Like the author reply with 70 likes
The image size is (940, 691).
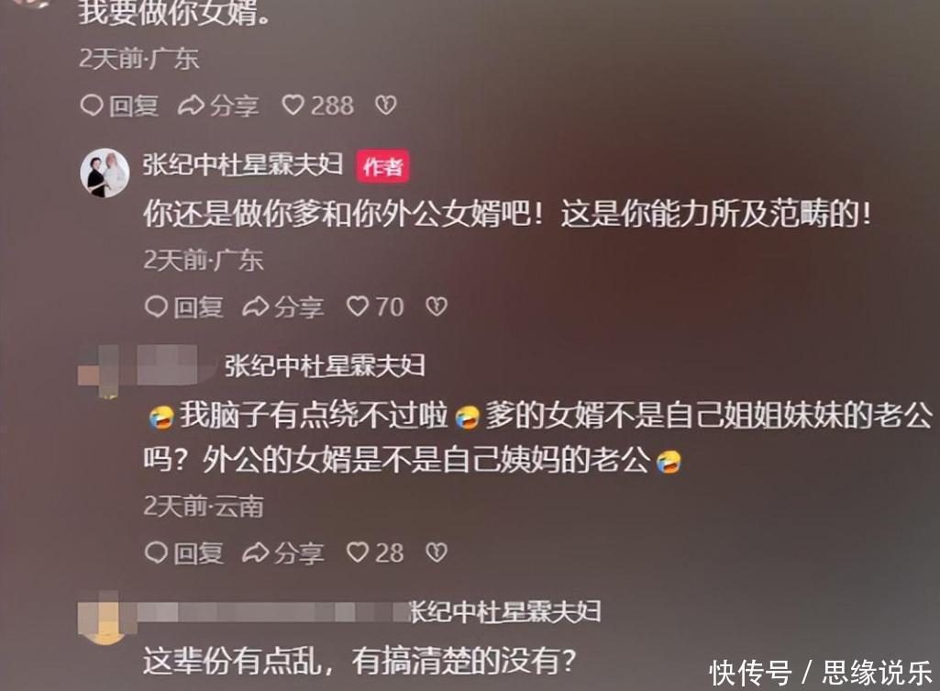[x=375, y=307]
